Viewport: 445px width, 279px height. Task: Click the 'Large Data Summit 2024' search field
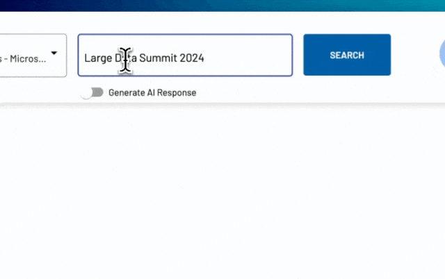tap(185, 56)
